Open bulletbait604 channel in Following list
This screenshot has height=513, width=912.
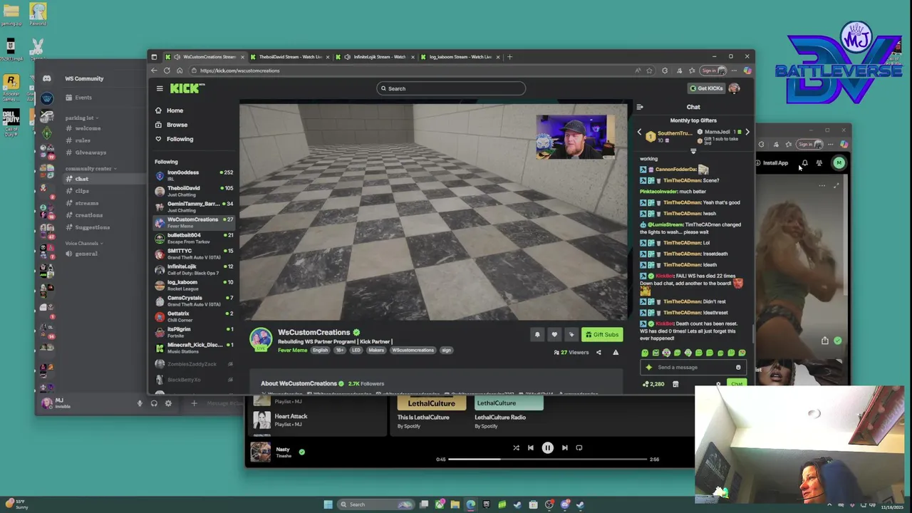pyautogui.click(x=194, y=237)
